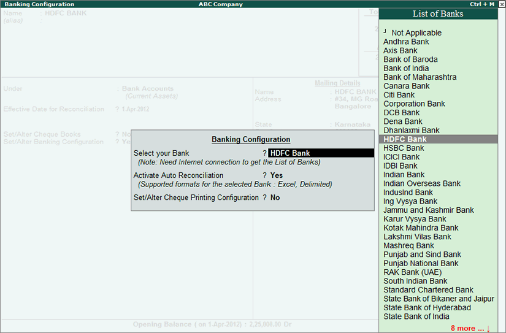Click the Ctrl + M shortcut label
Viewport: 506px width, 333px height.
482,4
